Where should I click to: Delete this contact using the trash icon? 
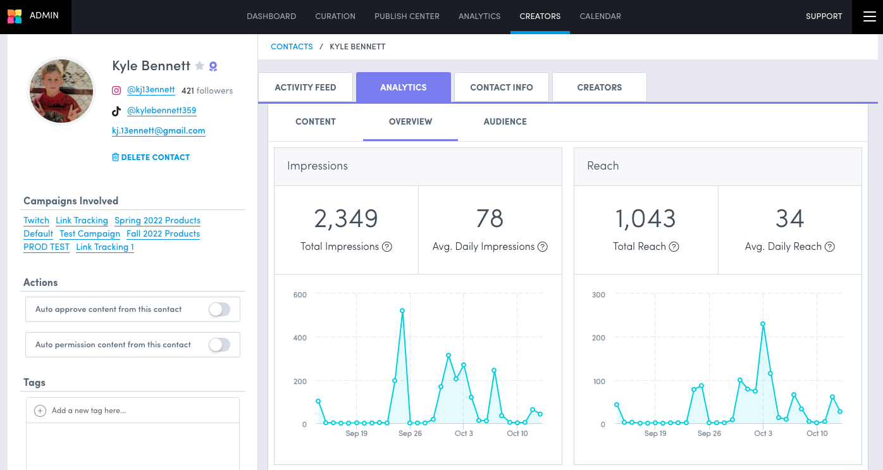point(116,157)
